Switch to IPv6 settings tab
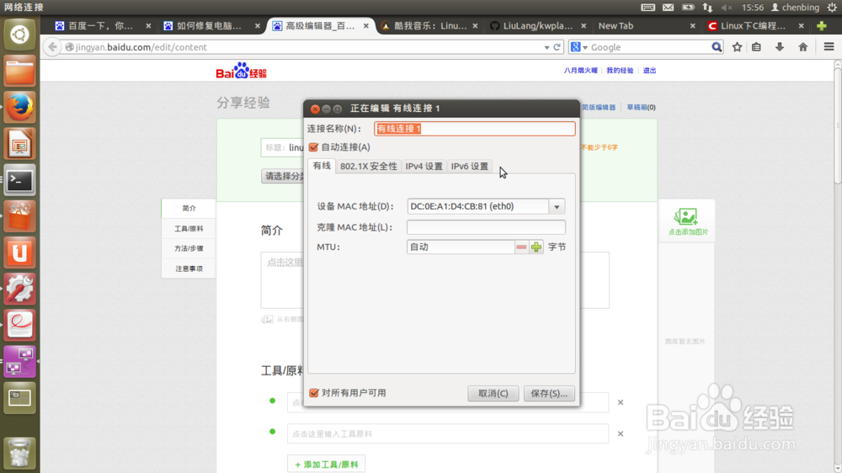Screen dimensions: 842x473 [x=469, y=167]
